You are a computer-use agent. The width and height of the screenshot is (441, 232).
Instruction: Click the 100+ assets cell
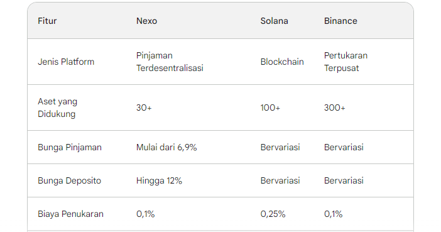(x=270, y=108)
